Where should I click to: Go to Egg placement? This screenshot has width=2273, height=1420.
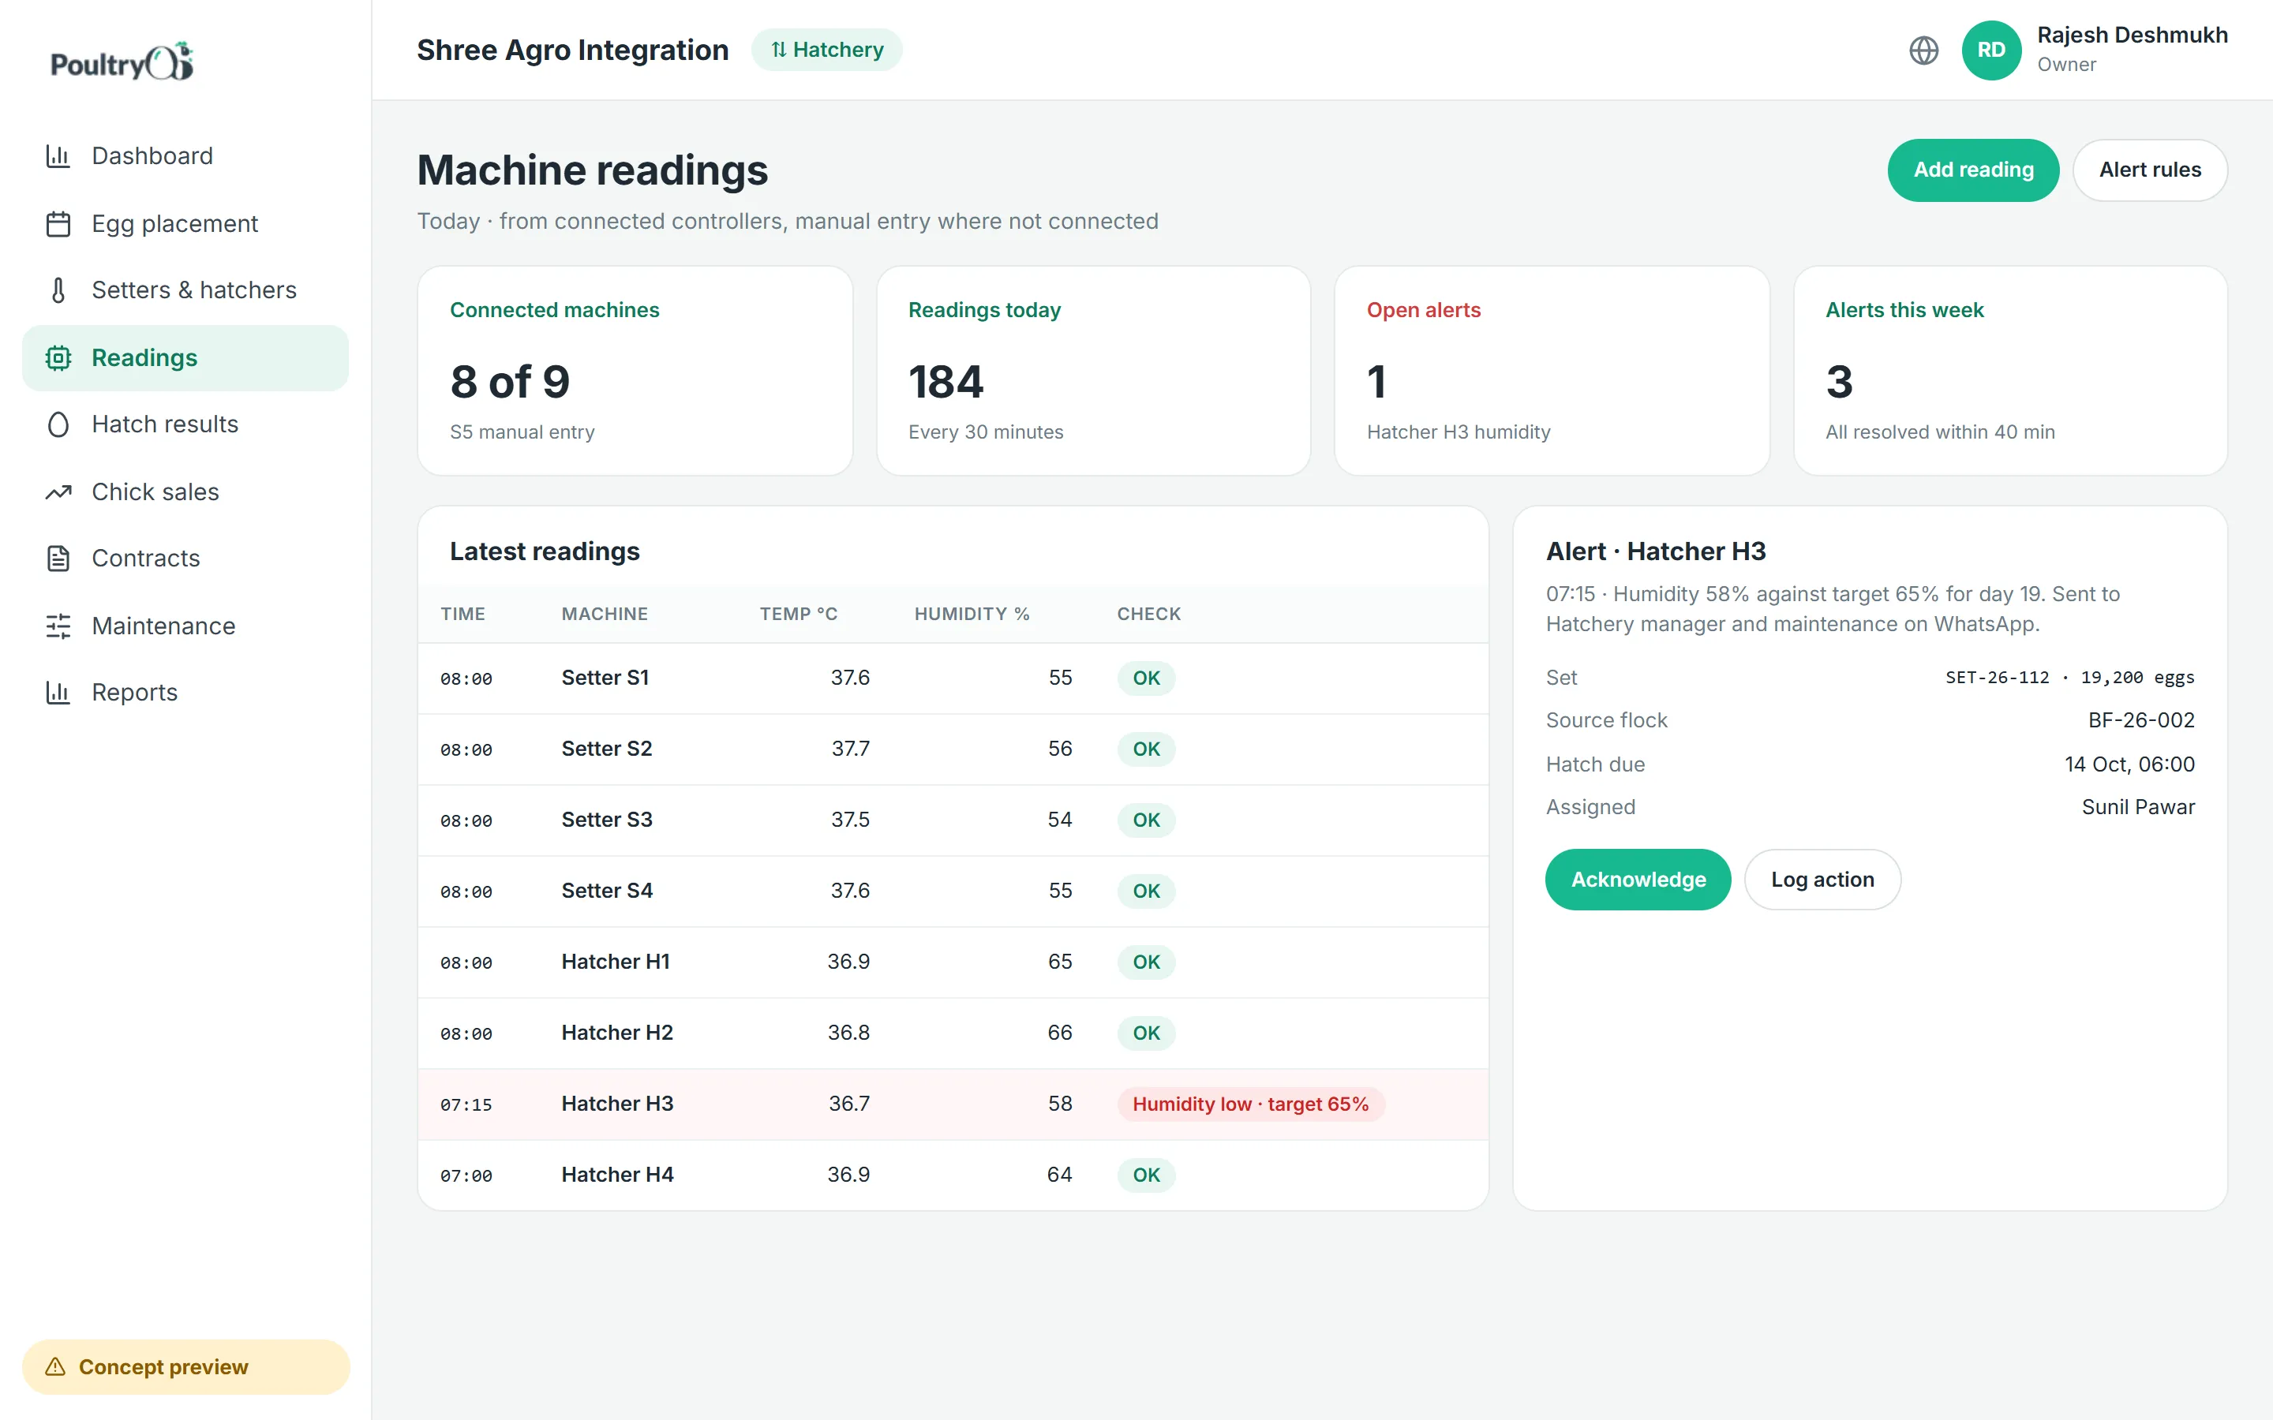point(185,223)
